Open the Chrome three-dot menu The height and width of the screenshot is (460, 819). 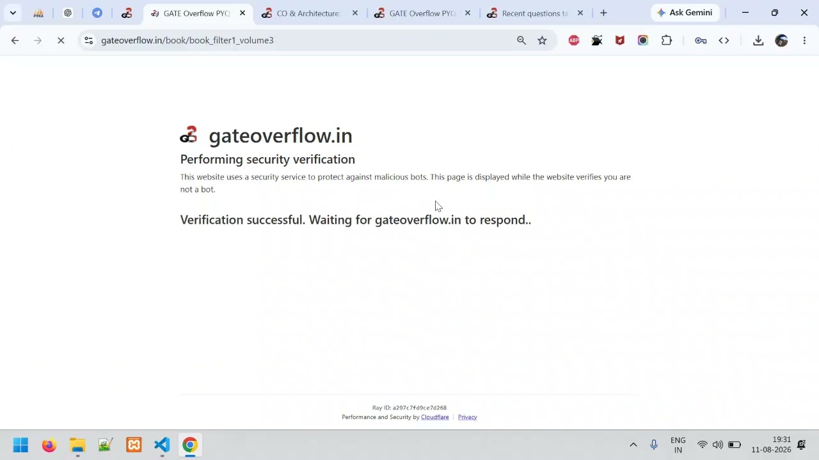click(804, 40)
